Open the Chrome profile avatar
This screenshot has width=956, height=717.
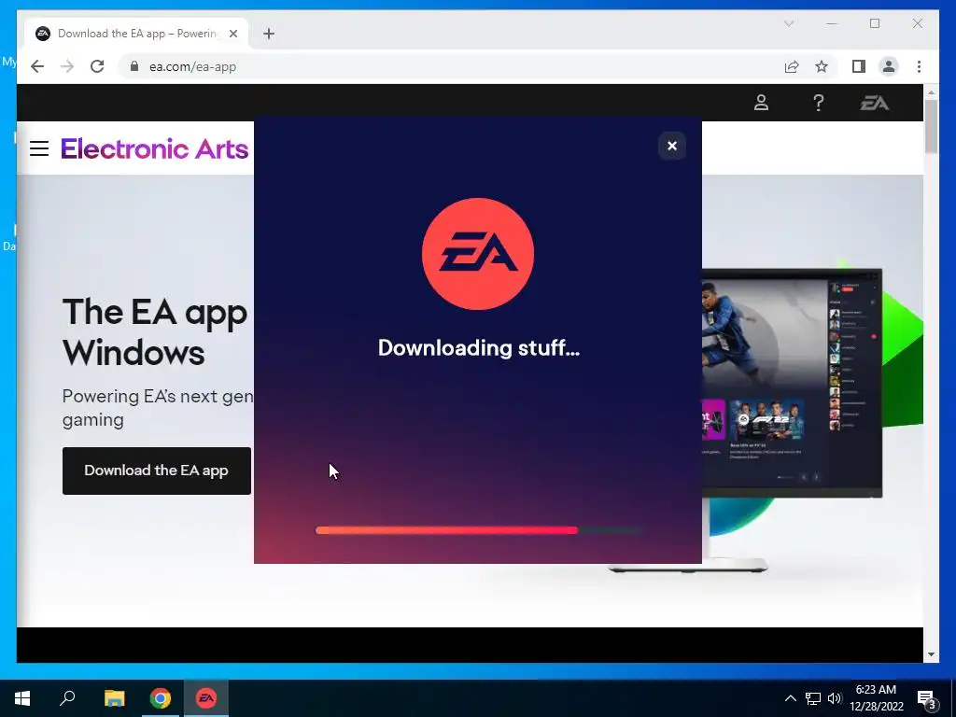[x=889, y=66]
